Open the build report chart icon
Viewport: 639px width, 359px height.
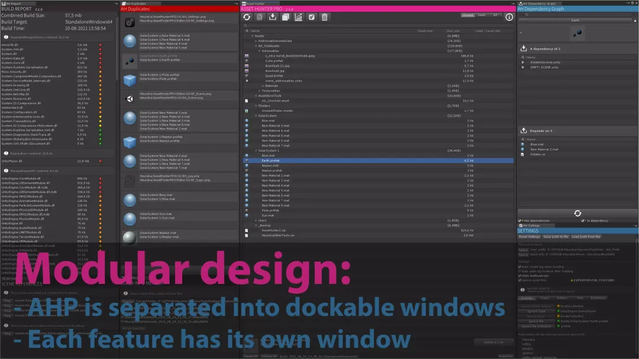point(299,17)
